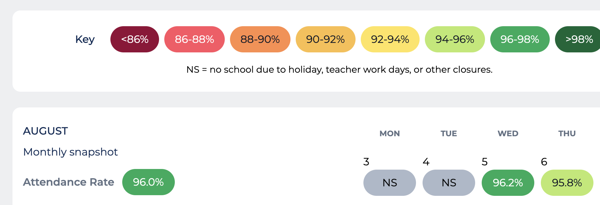
Task: Click the green 96-98% key pill
Action: click(520, 39)
